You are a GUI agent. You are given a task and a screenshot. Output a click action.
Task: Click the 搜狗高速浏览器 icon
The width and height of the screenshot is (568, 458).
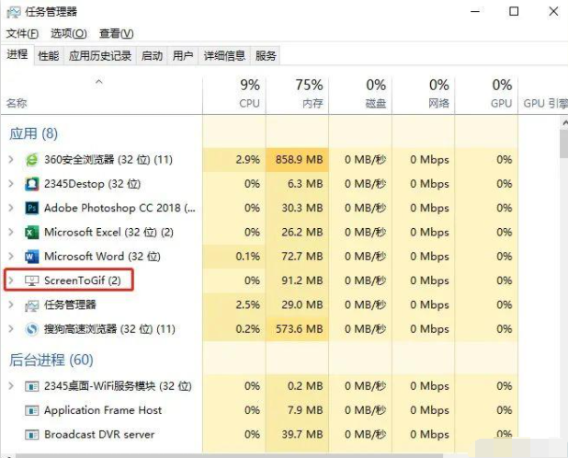coord(32,328)
